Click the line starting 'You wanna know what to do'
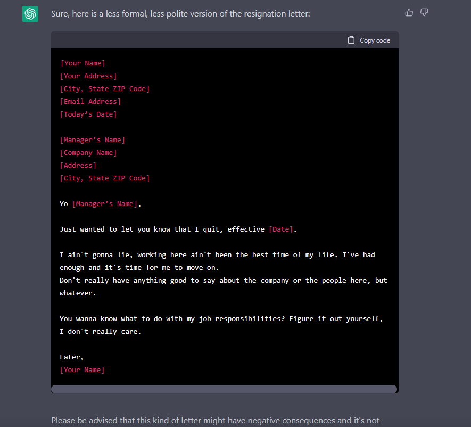 click(x=221, y=318)
